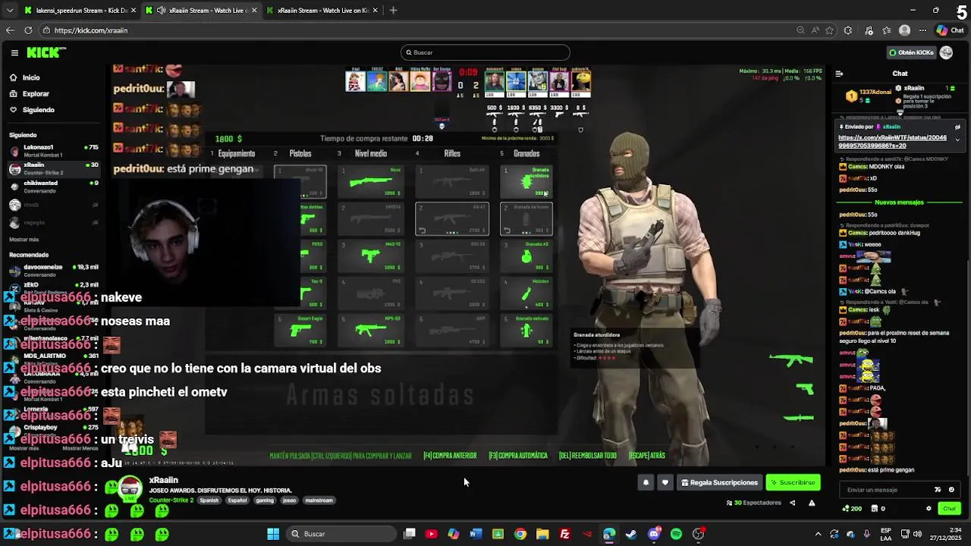This screenshot has height=546, width=971.
Task: Open Discord from the taskbar
Action: pos(654,534)
